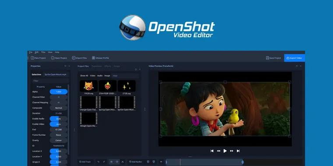Open the View menu
Screen dimensions: 333x166
(x=50, y=52)
